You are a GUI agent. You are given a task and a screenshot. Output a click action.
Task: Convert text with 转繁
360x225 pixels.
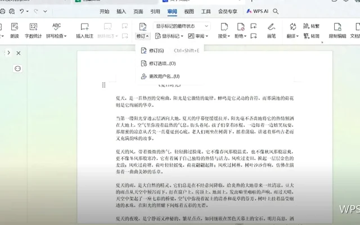click(312, 26)
